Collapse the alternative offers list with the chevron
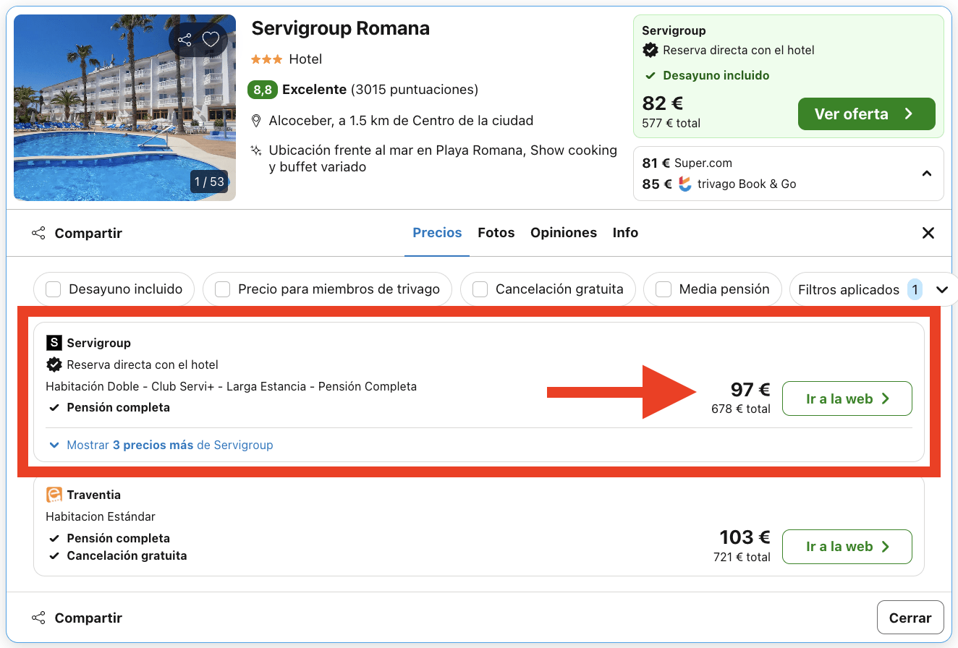 point(927,174)
